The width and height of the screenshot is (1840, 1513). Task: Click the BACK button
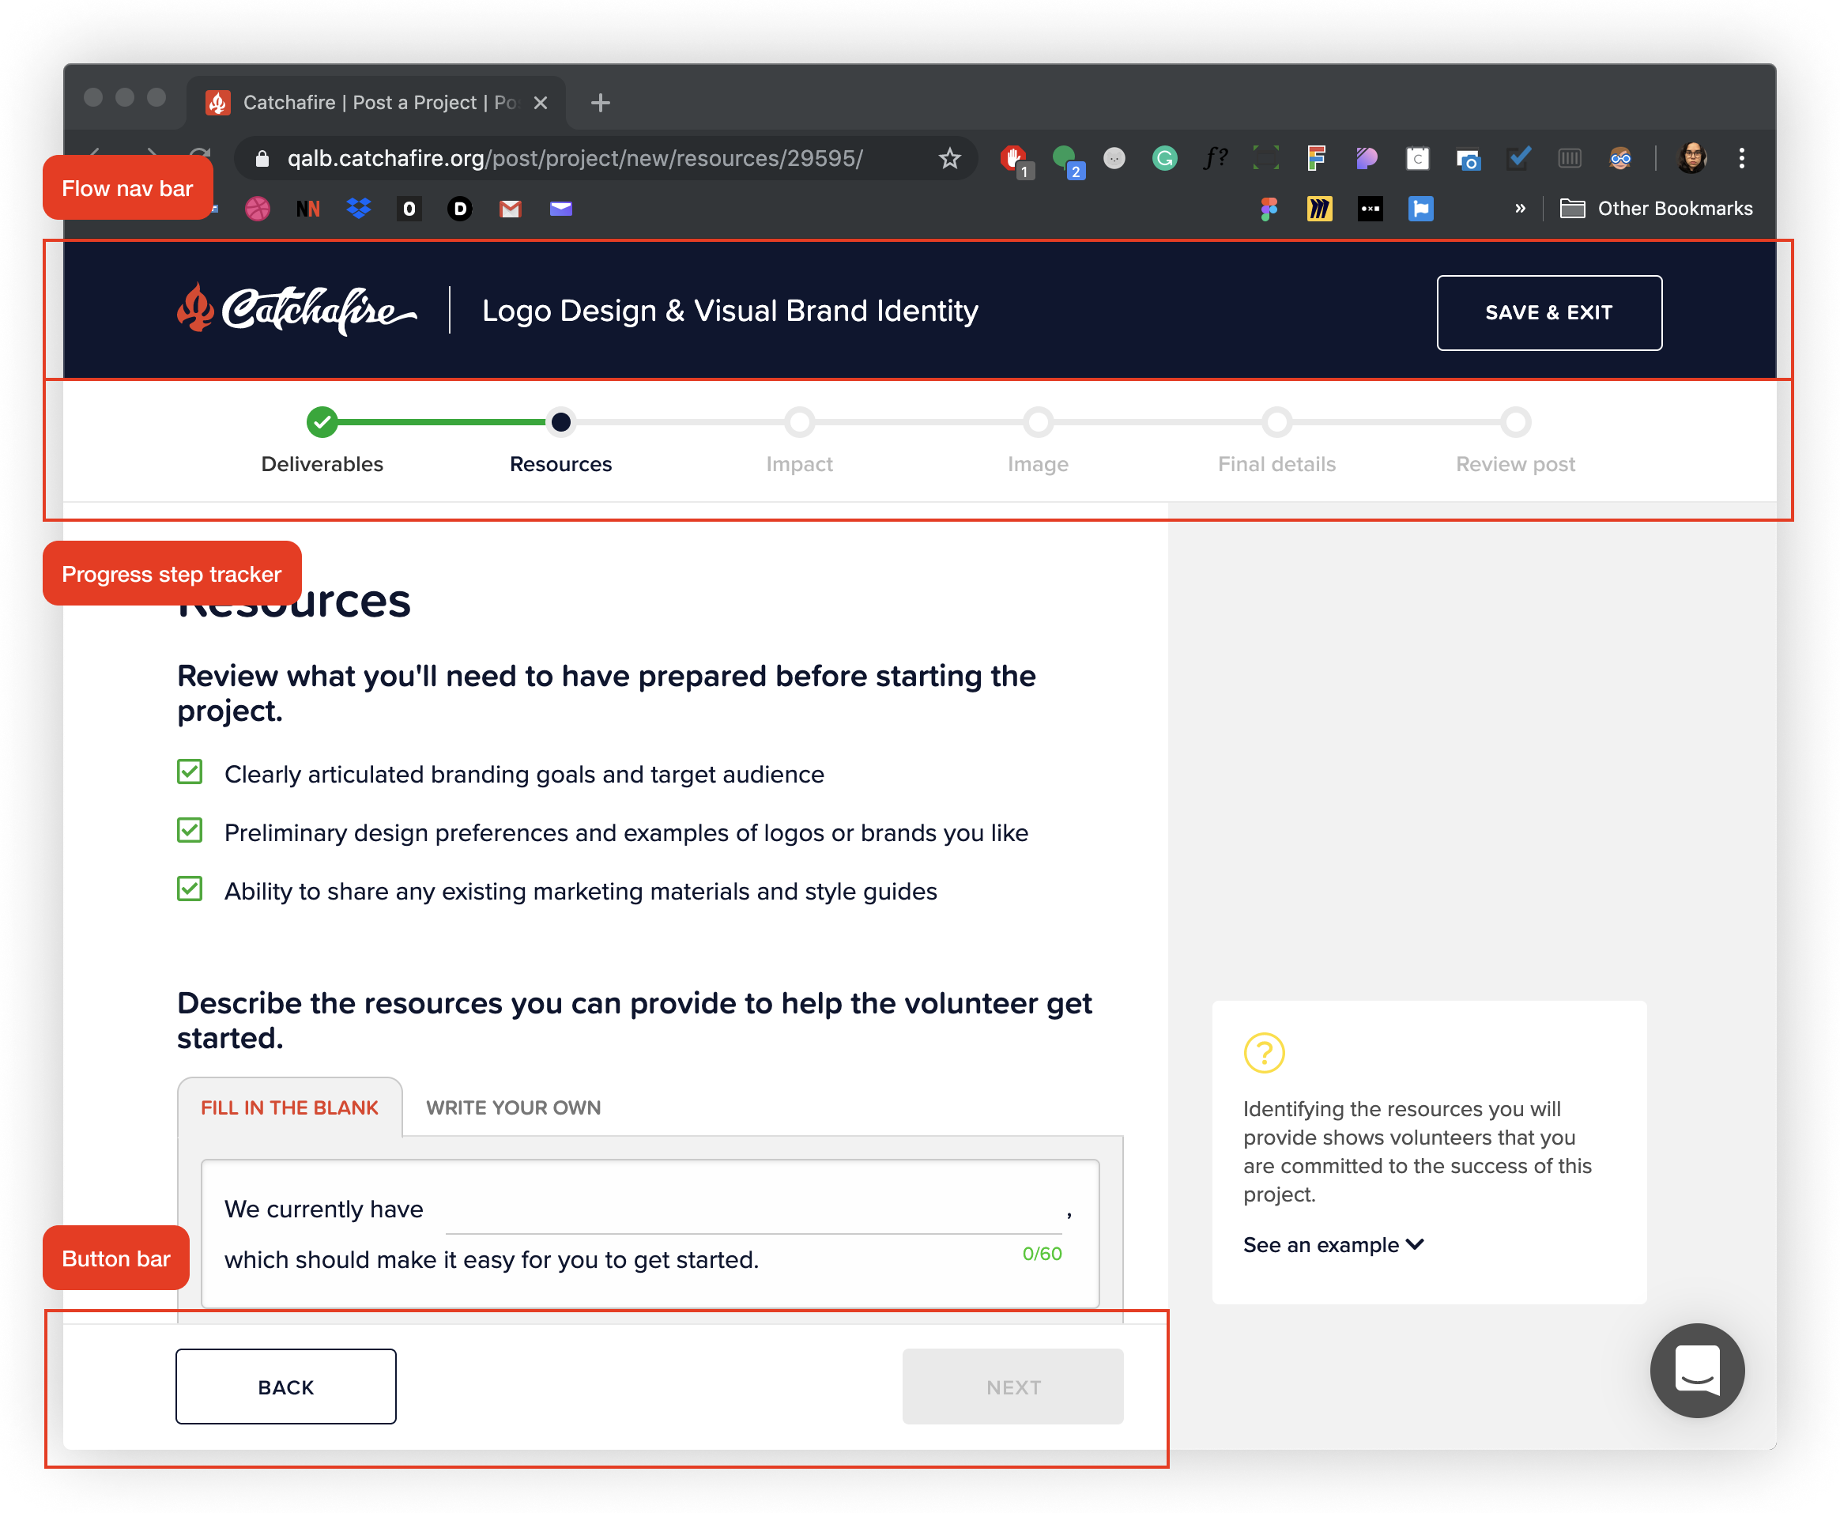(x=286, y=1387)
